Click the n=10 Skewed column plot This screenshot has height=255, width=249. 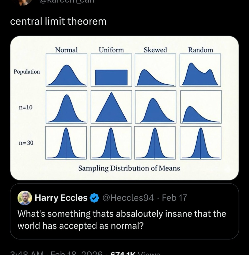pyautogui.click(x=155, y=107)
